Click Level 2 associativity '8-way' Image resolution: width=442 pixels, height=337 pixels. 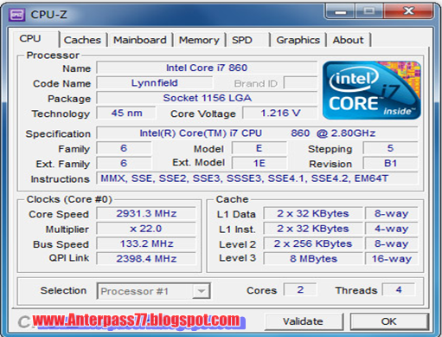pyautogui.click(x=392, y=243)
